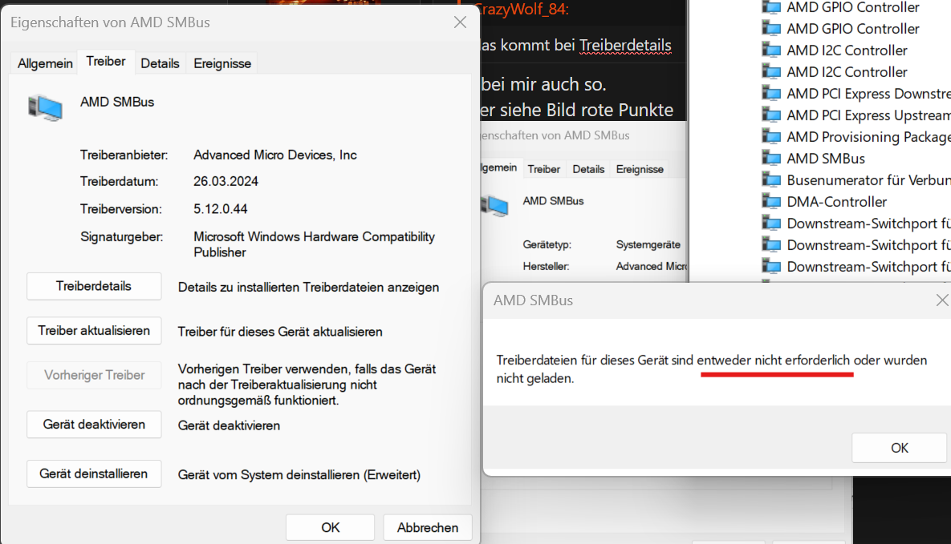951x544 pixels.
Task: Click icon of DMA-Controller entry
Action: (771, 202)
